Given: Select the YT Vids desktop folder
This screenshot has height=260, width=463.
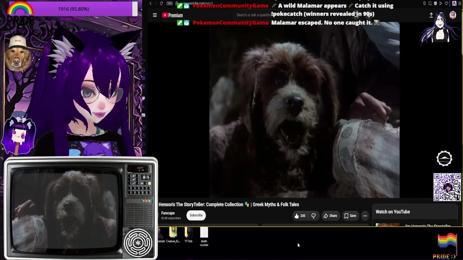Looking at the screenshot, I should tap(188, 235).
